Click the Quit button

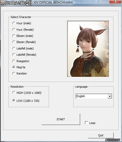[x=101, y=135]
